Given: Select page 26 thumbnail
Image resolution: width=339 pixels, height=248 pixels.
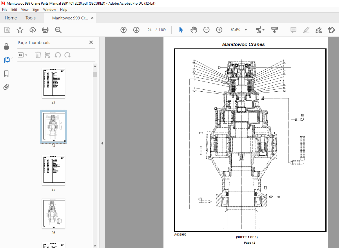Looking at the screenshot, I should click(53, 213).
